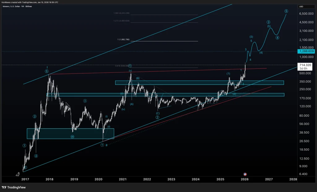Screen dimensions: 317x192
Task: Click the 56.000 price axis value
Action: (x=305, y=124)
